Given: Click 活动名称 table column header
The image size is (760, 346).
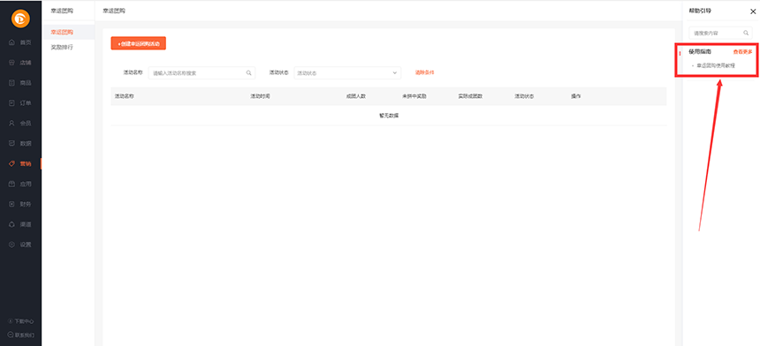Looking at the screenshot, I should point(125,96).
